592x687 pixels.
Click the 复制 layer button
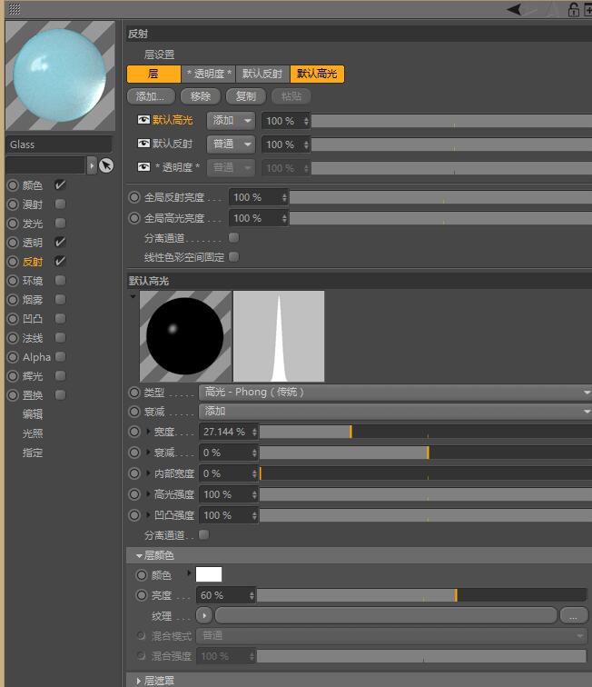(246, 96)
